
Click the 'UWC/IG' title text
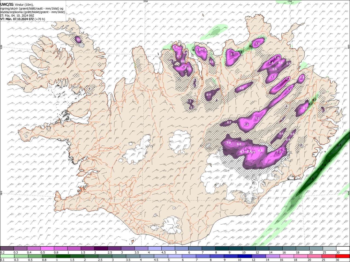click(7, 4)
